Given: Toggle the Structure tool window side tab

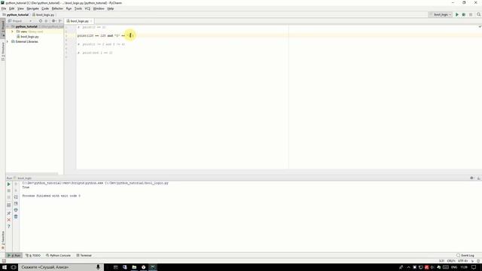Looking at the screenshot, I should [x=3, y=51].
